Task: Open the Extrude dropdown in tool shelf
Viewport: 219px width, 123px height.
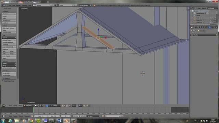Action: [9, 38]
